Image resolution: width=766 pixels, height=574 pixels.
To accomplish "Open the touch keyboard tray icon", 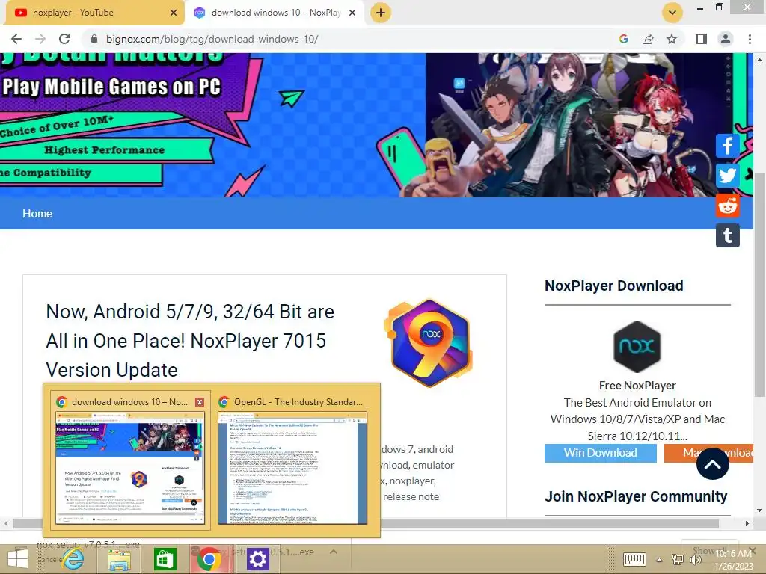I will tap(634, 559).
